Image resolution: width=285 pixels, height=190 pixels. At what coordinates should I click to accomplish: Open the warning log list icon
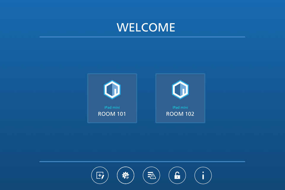(151, 175)
